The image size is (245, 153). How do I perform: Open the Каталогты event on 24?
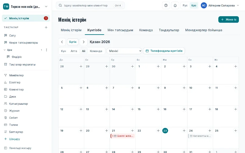(200, 136)
